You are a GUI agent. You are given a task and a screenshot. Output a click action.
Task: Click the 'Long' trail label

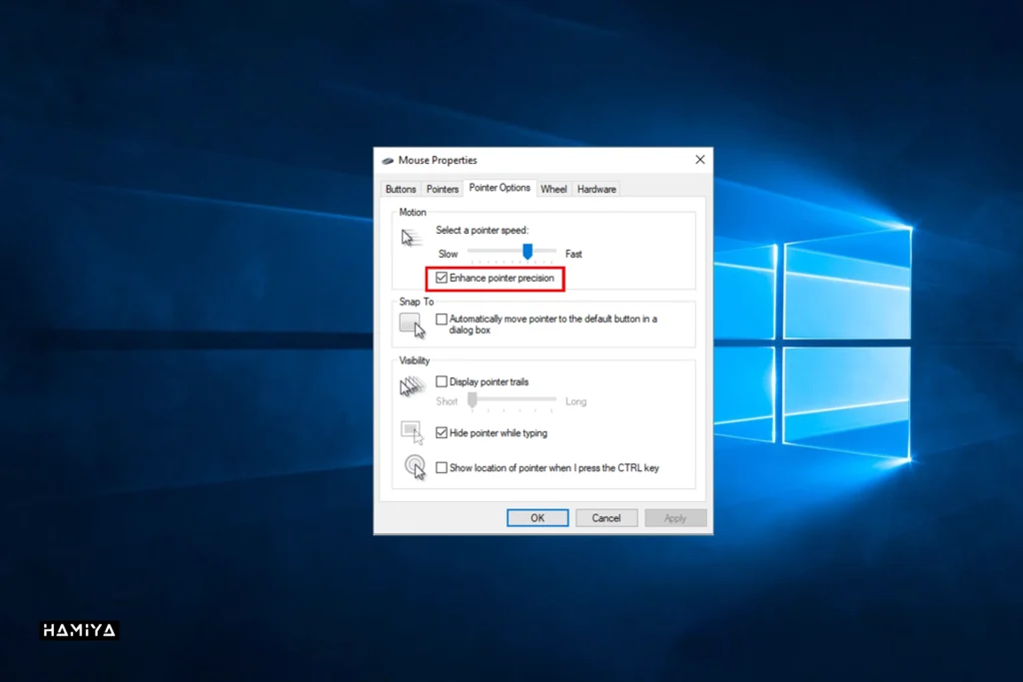(x=576, y=401)
